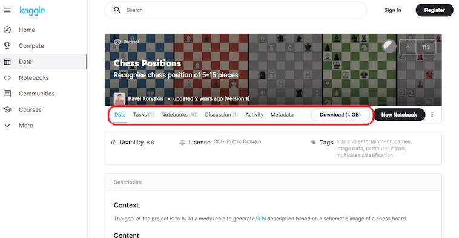The height and width of the screenshot is (238, 459).
Task: Click the kaggle logo
Action: 32,10
